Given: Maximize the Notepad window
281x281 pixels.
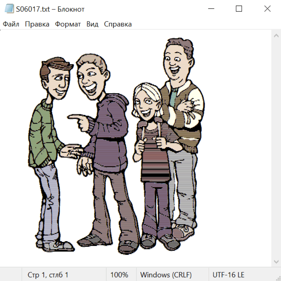Looking at the screenshot, I should [239, 9].
